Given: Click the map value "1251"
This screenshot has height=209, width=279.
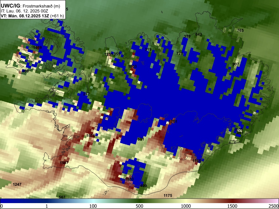Looking at the screenshot, I should [109, 54].
